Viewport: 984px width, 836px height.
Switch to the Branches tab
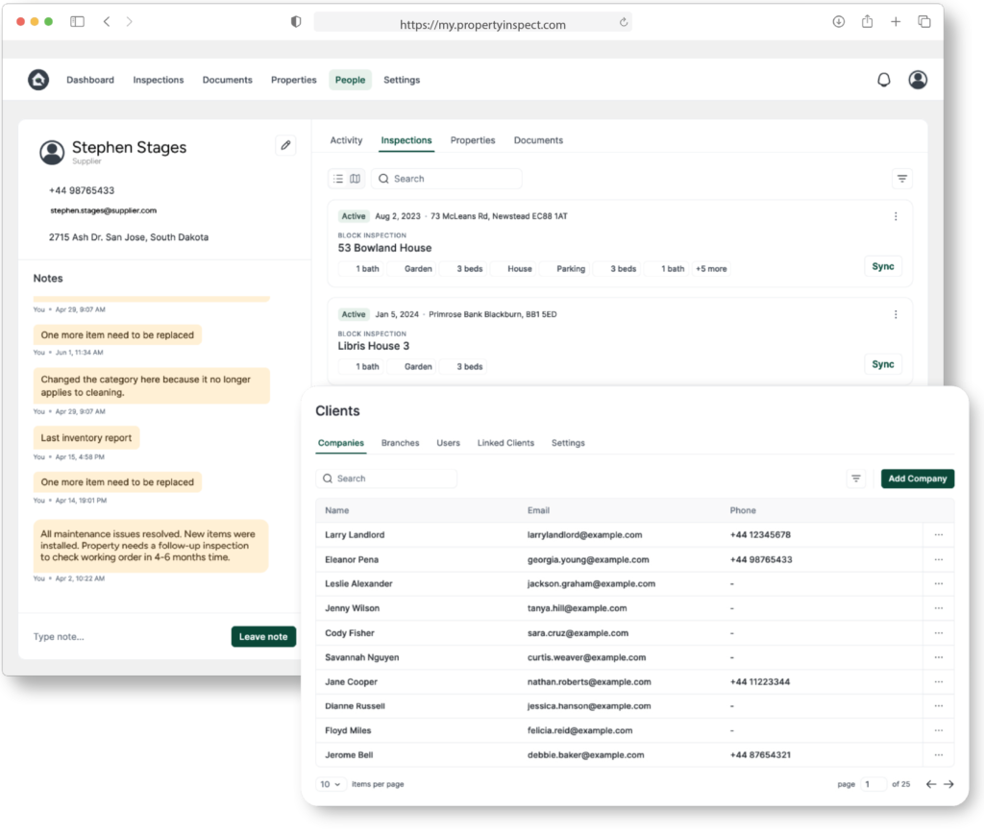(400, 443)
